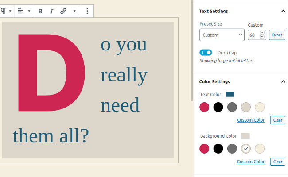Open block more options menu
Viewport: 288px width, 177px height.
(x=87, y=11)
